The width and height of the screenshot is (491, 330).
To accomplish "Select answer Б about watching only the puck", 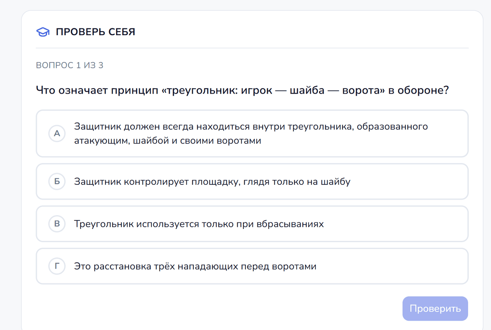I will (x=252, y=182).
